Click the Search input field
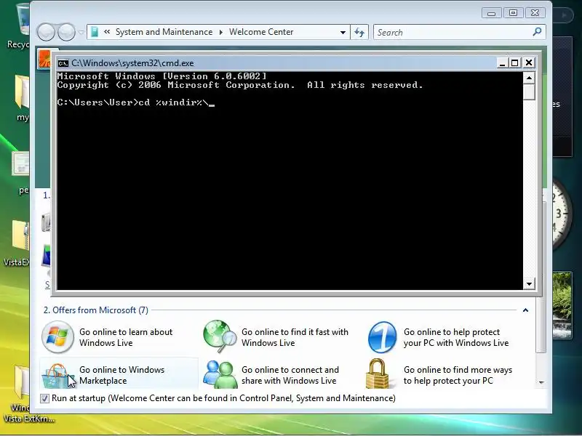This screenshot has width=582, height=436. 454,32
